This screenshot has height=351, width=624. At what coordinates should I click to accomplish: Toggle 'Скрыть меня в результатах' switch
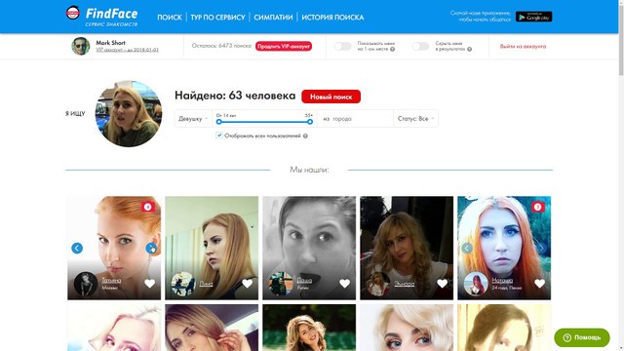click(x=420, y=46)
